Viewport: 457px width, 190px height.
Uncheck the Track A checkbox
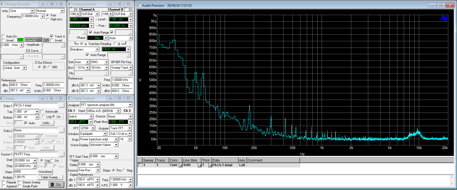click(52, 36)
